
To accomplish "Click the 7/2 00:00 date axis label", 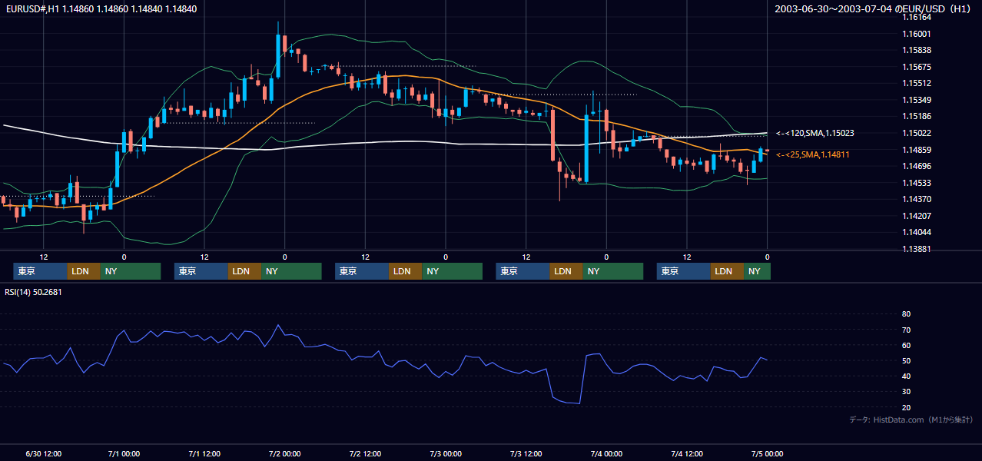I will (x=285, y=453).
